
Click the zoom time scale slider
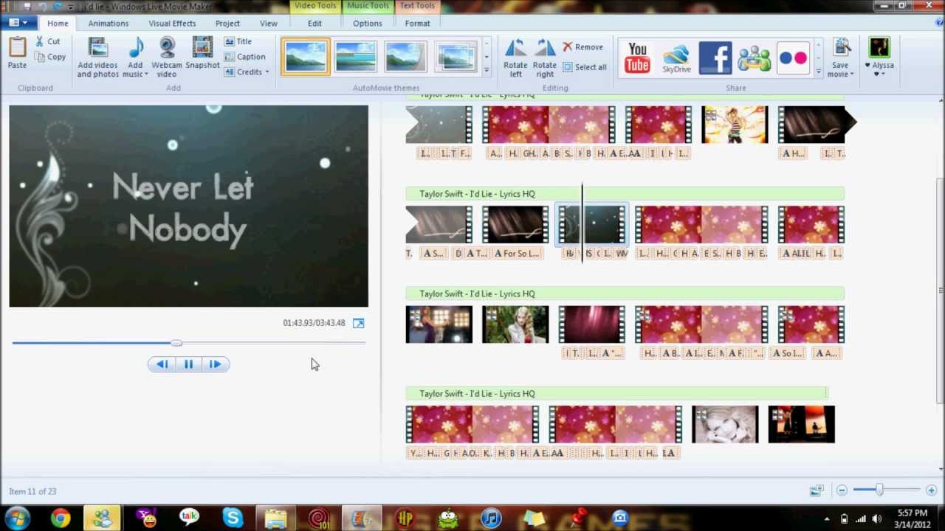[x=879, y=490]
